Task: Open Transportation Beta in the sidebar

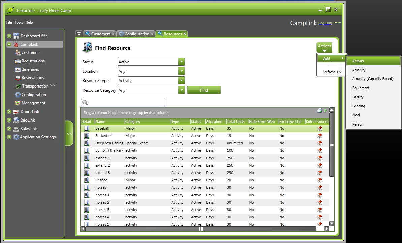Action: [x=35, y=86]
